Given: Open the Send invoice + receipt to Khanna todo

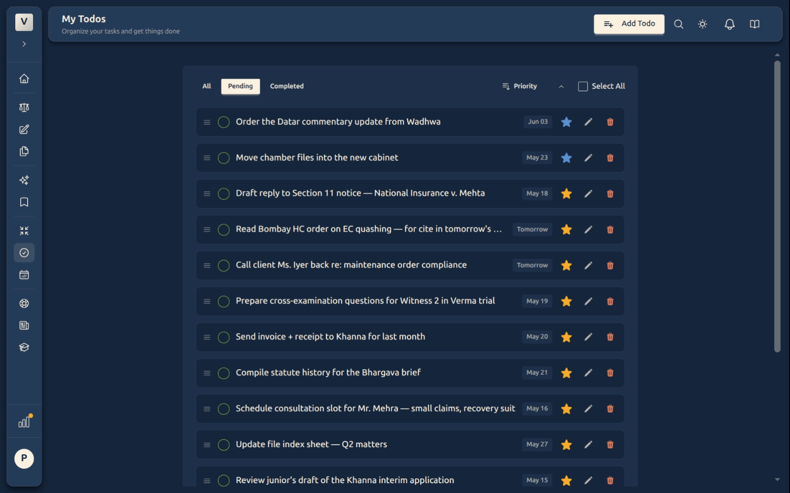Looking at the screenshot, I should coord(330,337).
